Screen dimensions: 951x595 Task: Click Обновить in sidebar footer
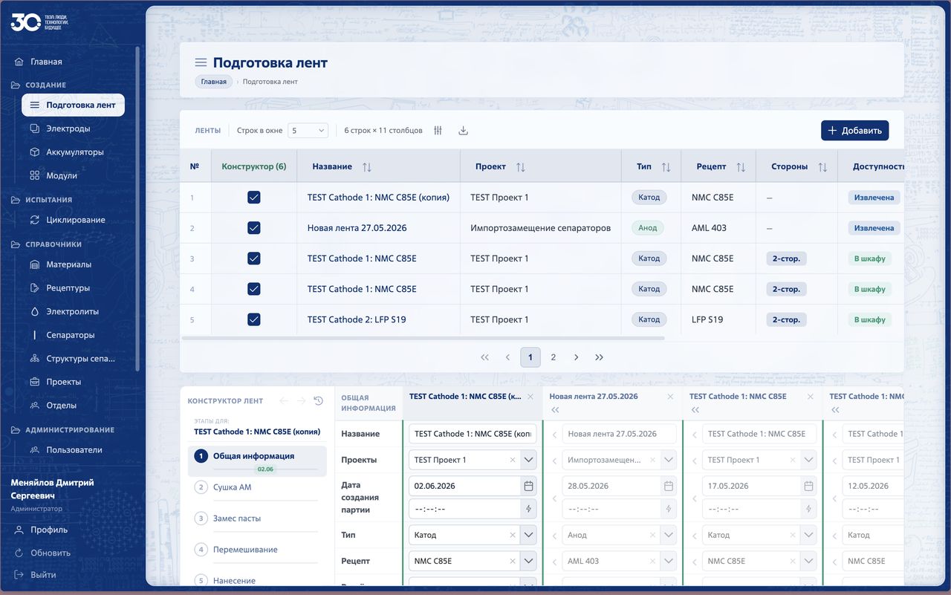[42, 553]
